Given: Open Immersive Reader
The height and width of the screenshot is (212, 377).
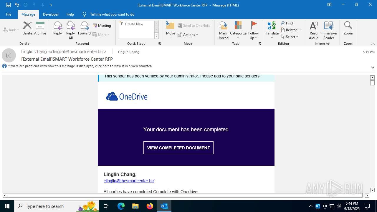Looking at the screenshot, I should click(328, 30).
